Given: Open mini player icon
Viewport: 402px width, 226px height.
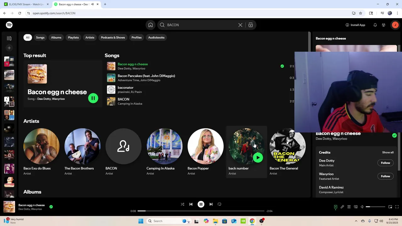Looking at the screenshot, I should [390, 207].
